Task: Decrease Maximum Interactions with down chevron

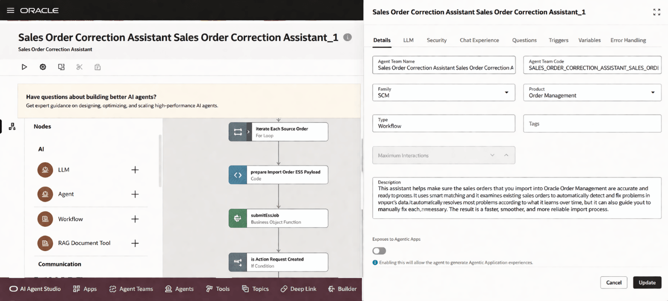Action: pos(492,155)
